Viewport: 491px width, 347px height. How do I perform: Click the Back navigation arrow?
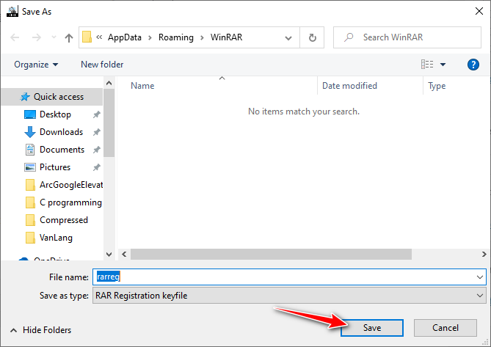coord(15,37)
